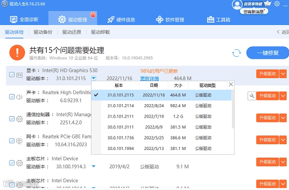The width and height of the screenshot is (289, 190).
Task: Select driver version 31.0.101.2115 row
Action: tap(161, 95)
